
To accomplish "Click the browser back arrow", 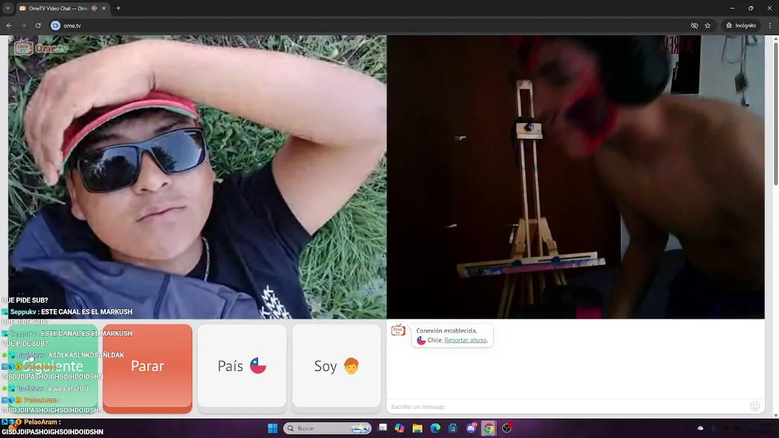I will click(9, 26).
